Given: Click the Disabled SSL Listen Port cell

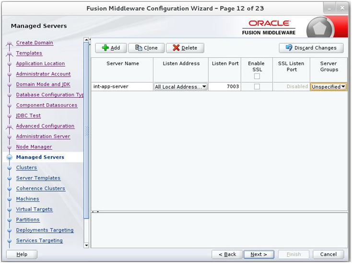Looking at the screenshot, I should pyautogui.click(x=291, y=87).
